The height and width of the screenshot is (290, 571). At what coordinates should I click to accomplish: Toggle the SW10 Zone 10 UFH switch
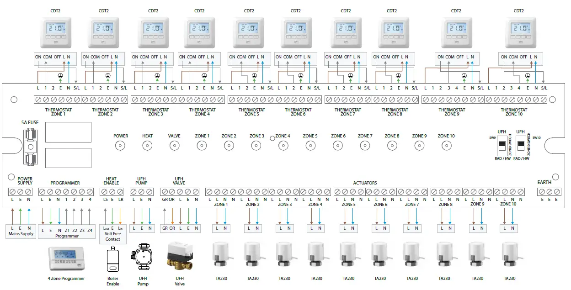coord(520,146)
